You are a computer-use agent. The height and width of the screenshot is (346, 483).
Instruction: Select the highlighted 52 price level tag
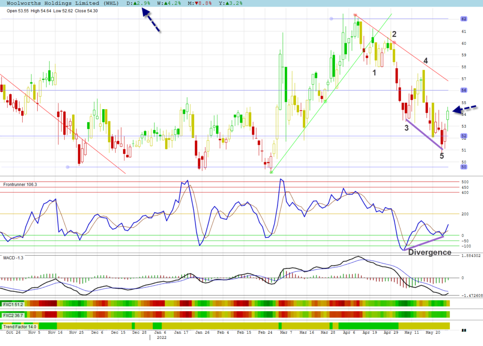(464, 136)
